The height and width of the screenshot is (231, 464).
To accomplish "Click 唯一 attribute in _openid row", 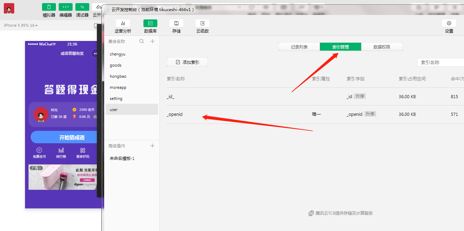I will coord(316,114).
